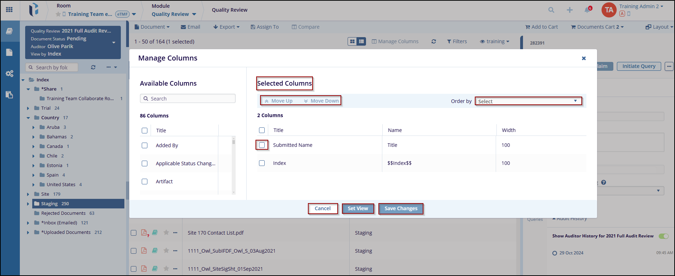Close the Manage Columns dialog
675x276 pixels.
(584, 58)
